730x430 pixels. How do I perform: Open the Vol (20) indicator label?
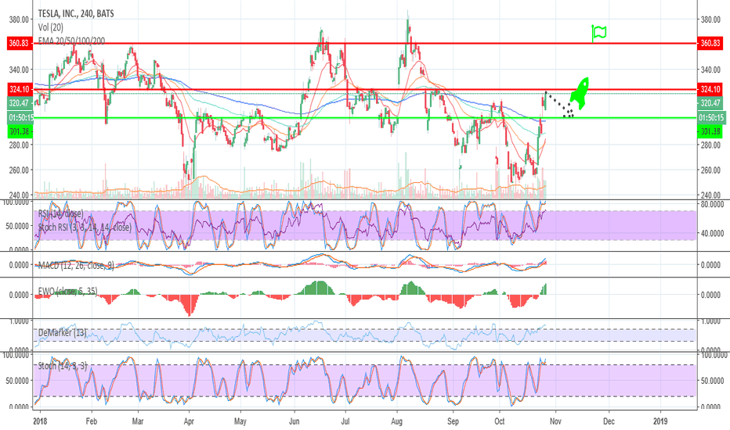click(51, 27)
